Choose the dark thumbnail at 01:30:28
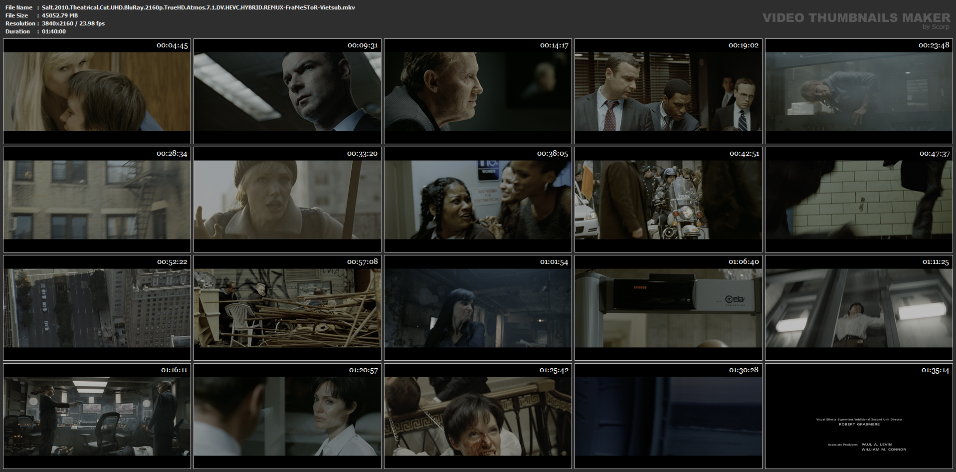 tap(668, 416)
